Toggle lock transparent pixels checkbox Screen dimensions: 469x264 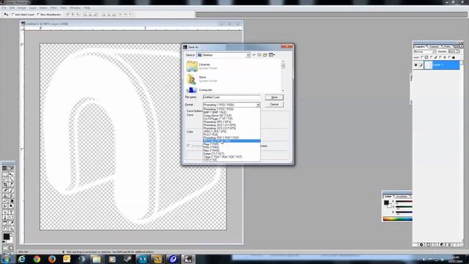(x=422, y=57)
